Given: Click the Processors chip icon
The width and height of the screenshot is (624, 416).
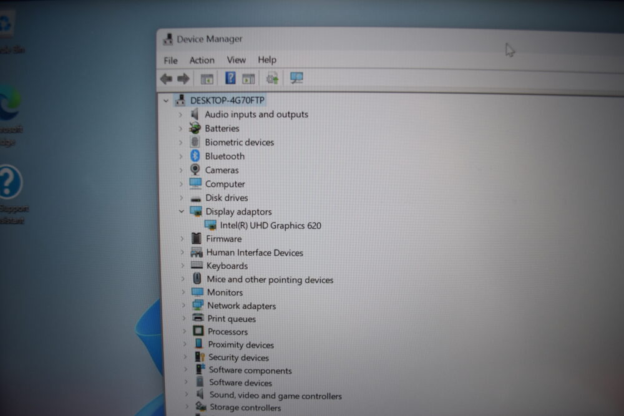Looking at the screenshot, I should point(198,331).
